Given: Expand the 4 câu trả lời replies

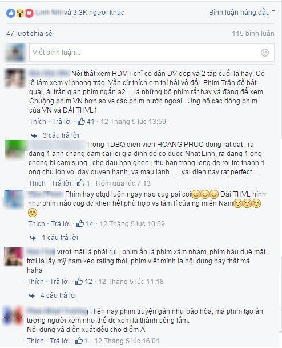Looking at the screenshot, I should [59, 295].
